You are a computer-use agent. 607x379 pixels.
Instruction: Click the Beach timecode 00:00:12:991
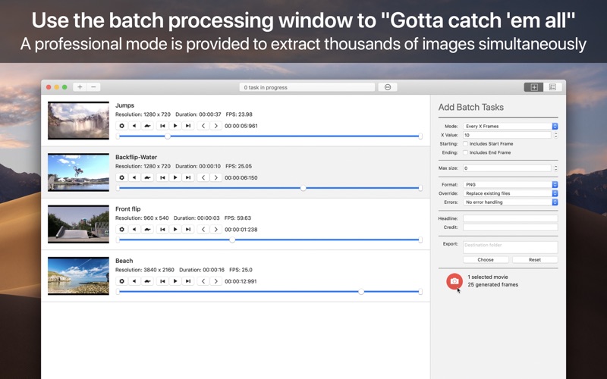[241, 281]
